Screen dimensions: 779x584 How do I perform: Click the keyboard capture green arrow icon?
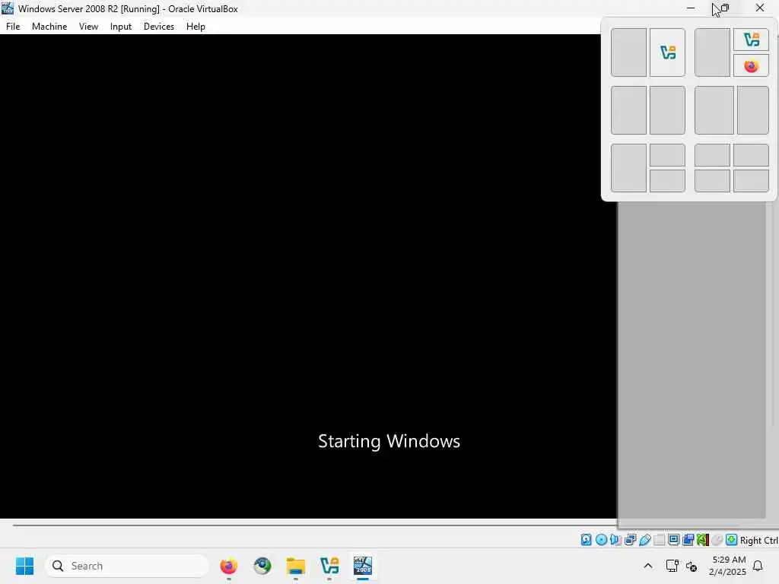731,540
